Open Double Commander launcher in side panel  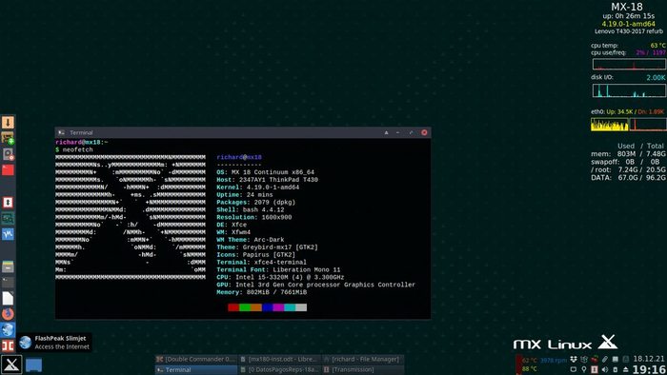8,345
